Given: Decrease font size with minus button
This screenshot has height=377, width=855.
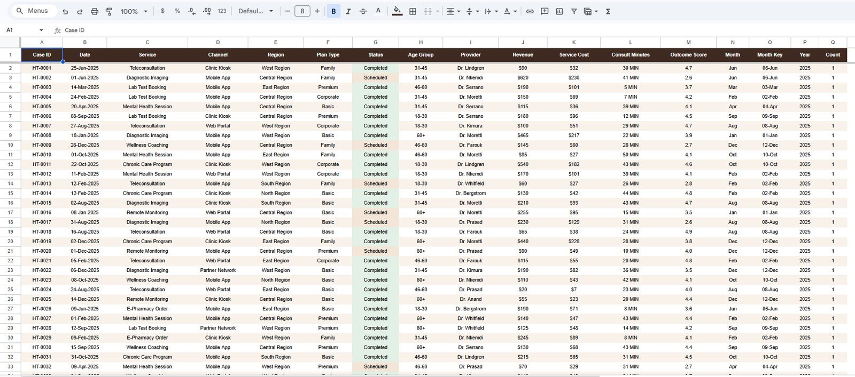Looking at the screenshot, I should 287,11.
